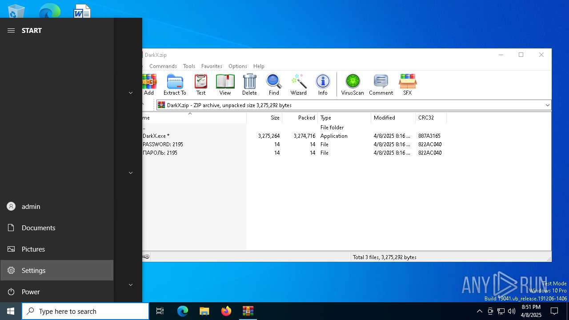
Task: Click the Delete trash icon
Action: pyautogui.click(x=249, y=84)
